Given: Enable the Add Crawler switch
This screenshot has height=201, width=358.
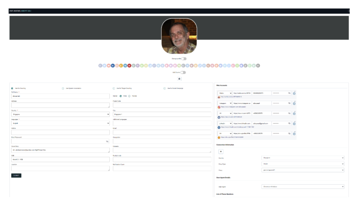Looking at the screenshot, I should point(183,73).
